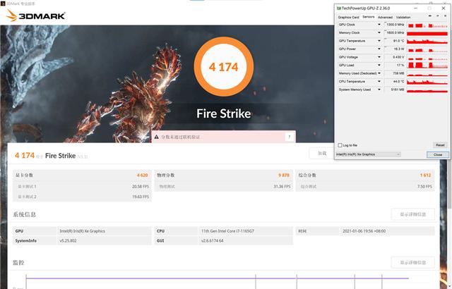Click the timestamp 2021-01-06 19:56 +08:00
This screenshot has width=452, height=289.
pyautogui.click(x=364, y=231)
